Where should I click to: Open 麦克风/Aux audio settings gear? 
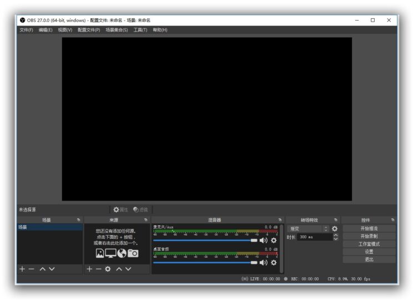pos(274,241)
